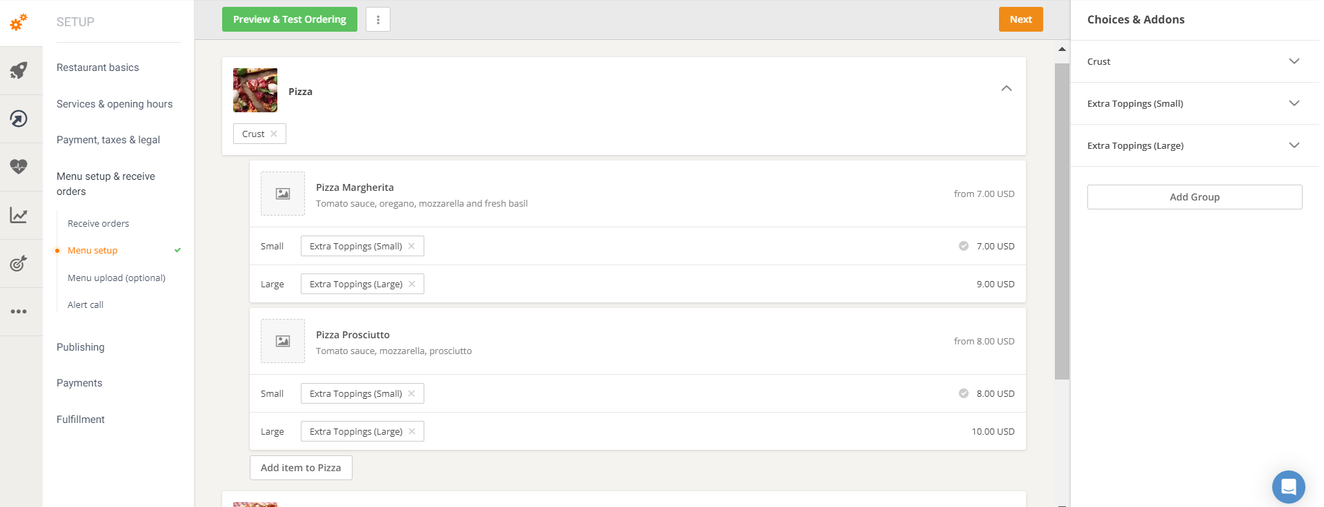Open Payment, taxes & legal
Image resolution: width=1324 pixels, height=507 pixels.
tap(108, 140)
